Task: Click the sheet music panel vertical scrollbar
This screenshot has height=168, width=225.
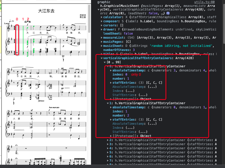Action: [x=89, y=19]
